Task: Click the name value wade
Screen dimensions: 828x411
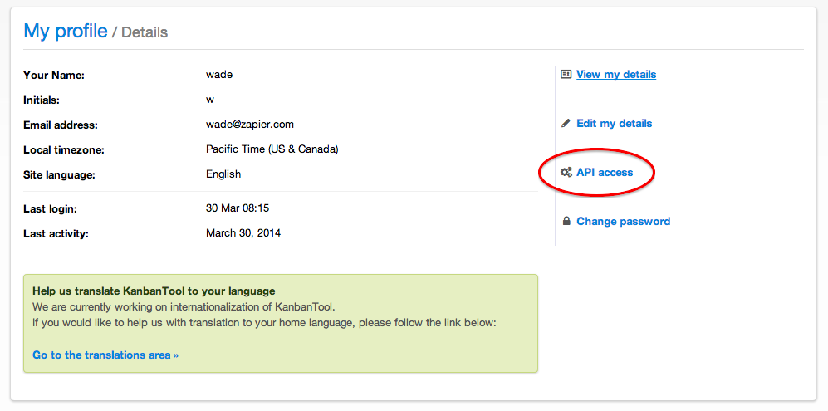Action: coord(219,75)
